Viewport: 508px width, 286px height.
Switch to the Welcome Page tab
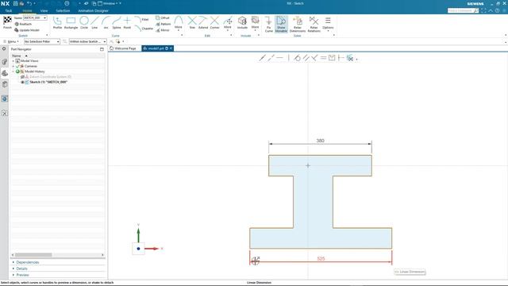click(x=123, y=48)
